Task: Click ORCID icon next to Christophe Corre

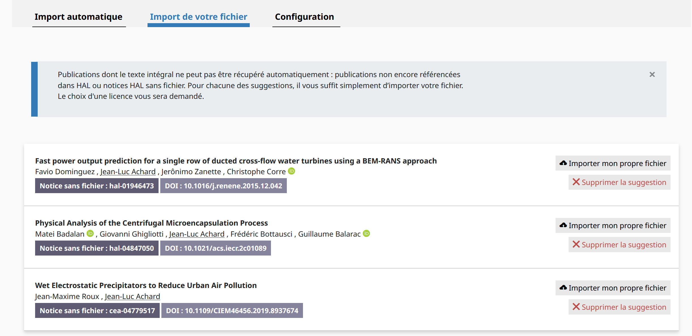Action: [x=291, y=171]
